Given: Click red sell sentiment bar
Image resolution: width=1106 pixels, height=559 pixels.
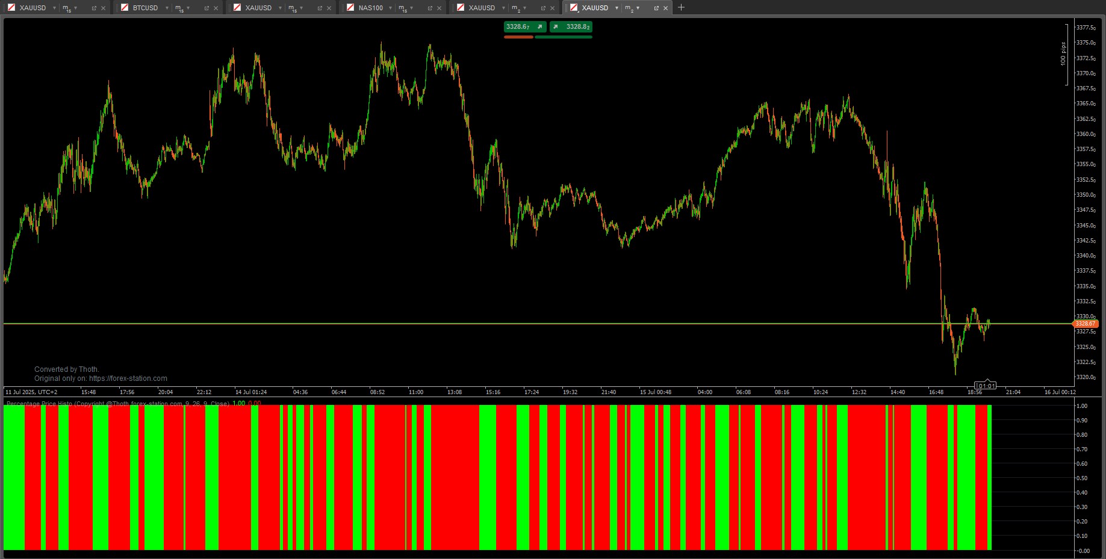Looking at the screenshot, I should tap(518, 37).
